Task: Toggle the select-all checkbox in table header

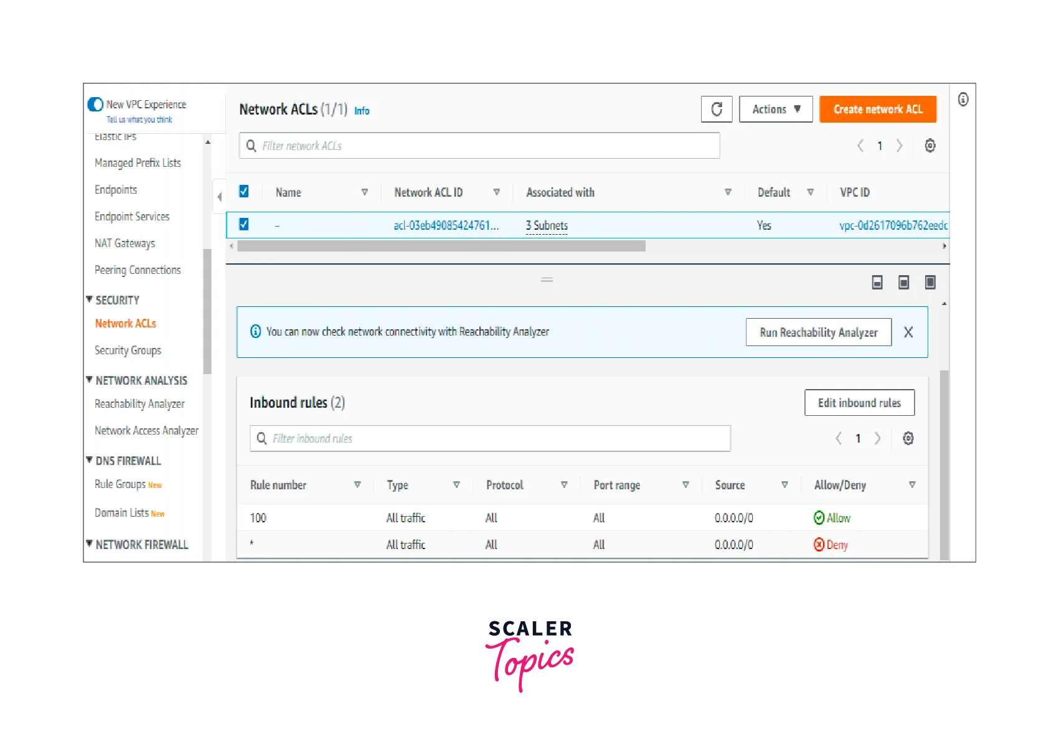Action: tap(244, 192)
